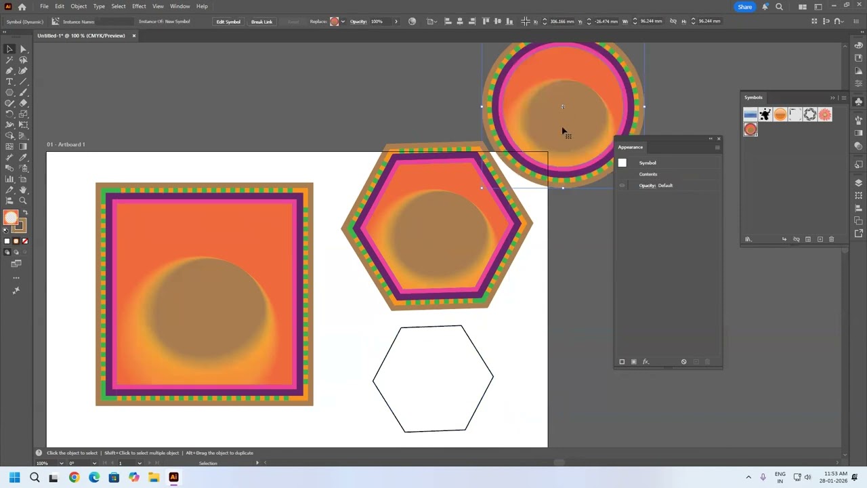This screenshot has height=488, width=867.
Task: Open the Window menu
Action: [x=179, y=6]
